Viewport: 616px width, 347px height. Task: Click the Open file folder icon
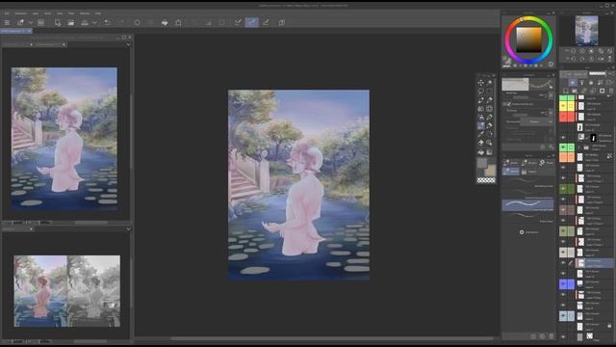coord(70,22)
